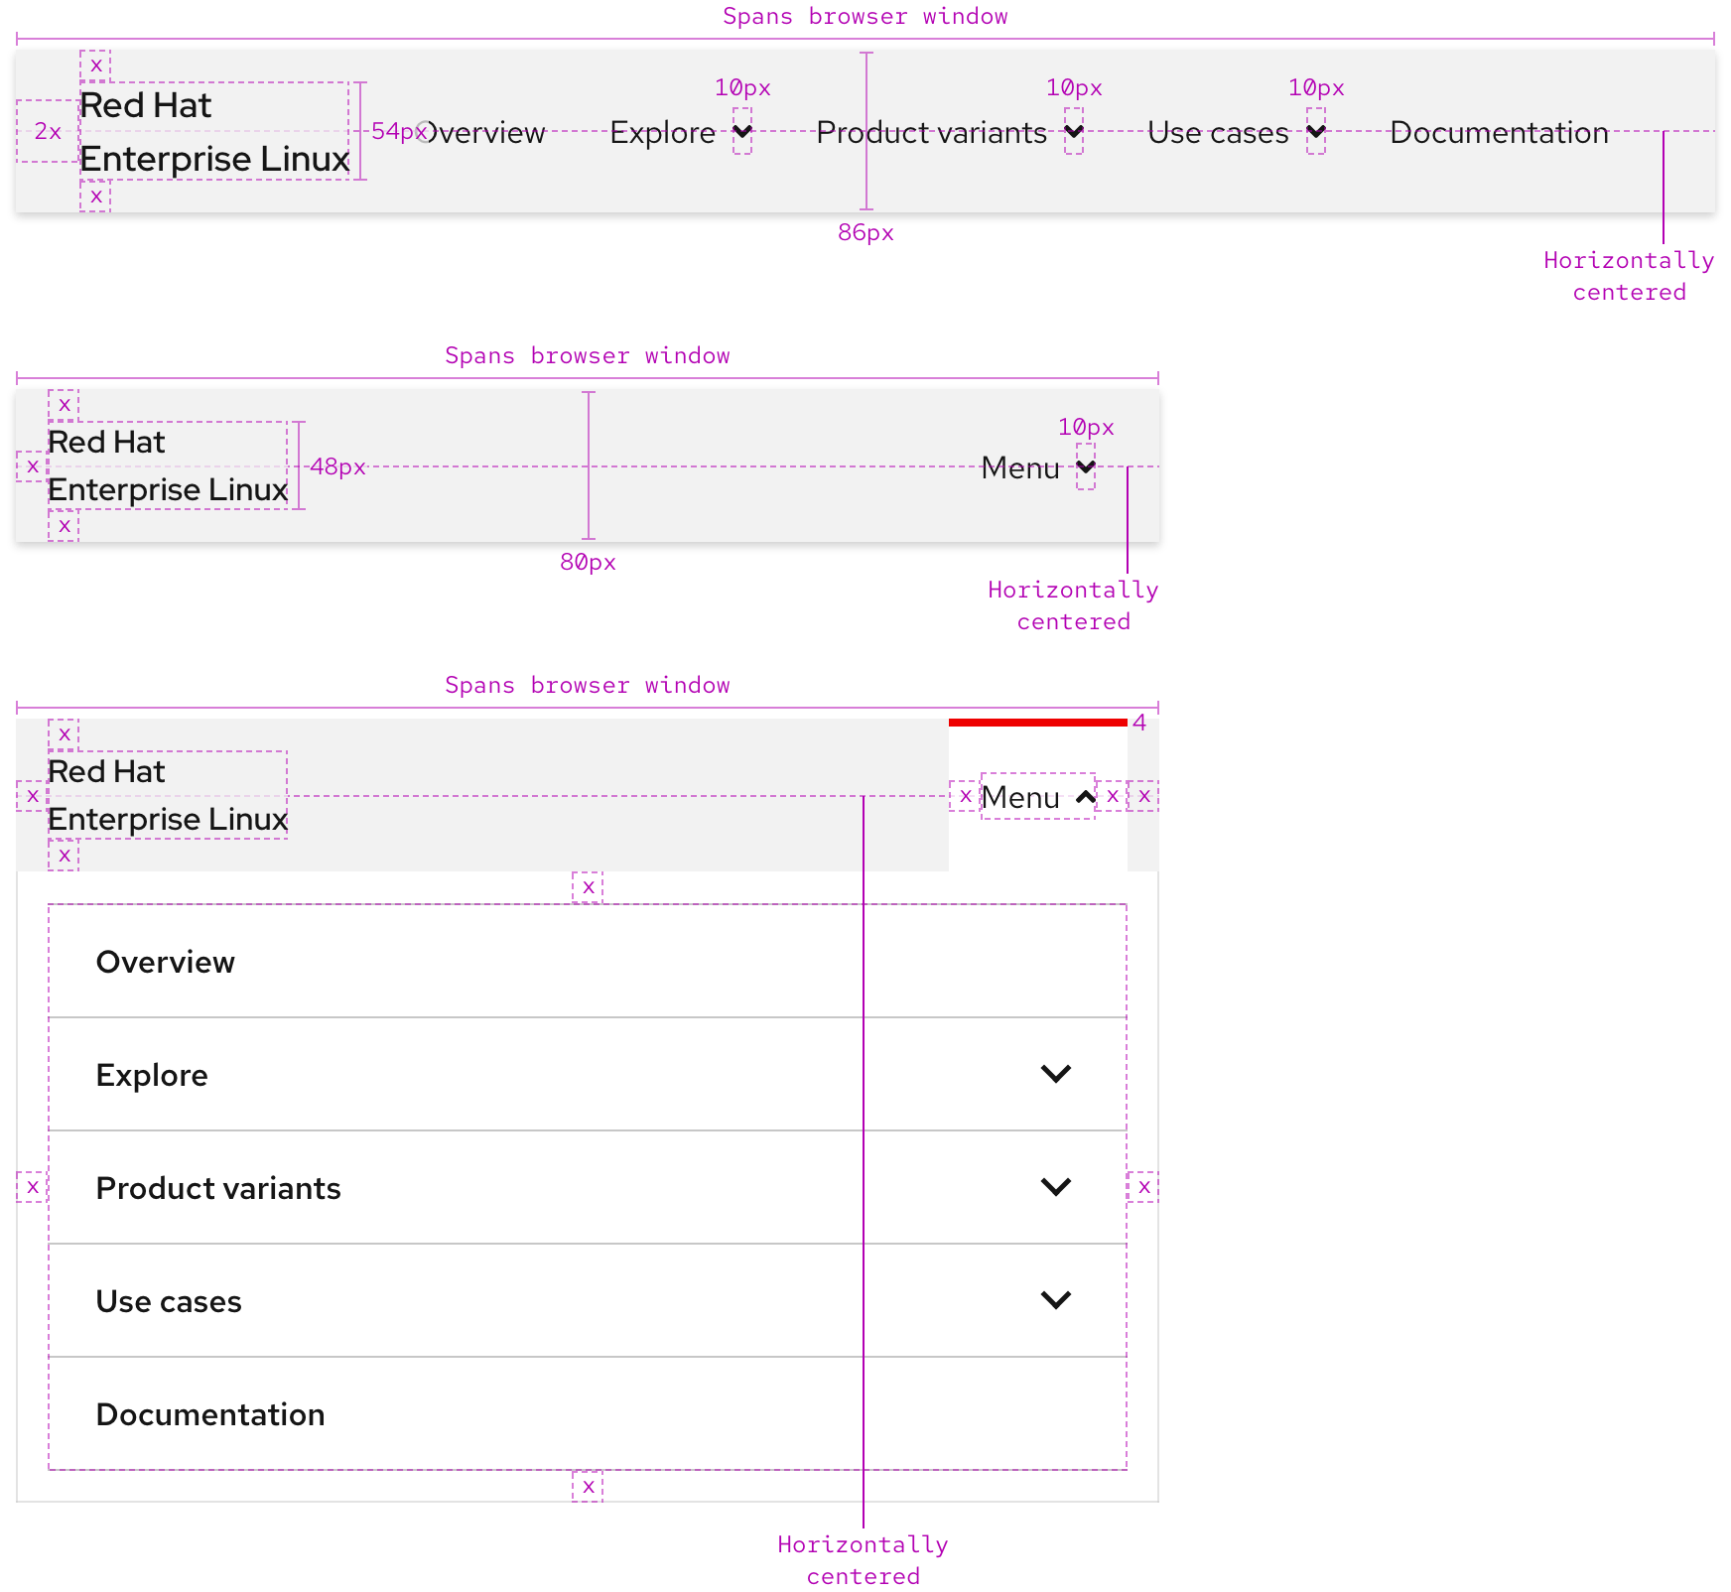This screenshot has width=1731, height=1592.
Task: Click the red focus indicator bar above Menu
Action: tap(1037, 724)
